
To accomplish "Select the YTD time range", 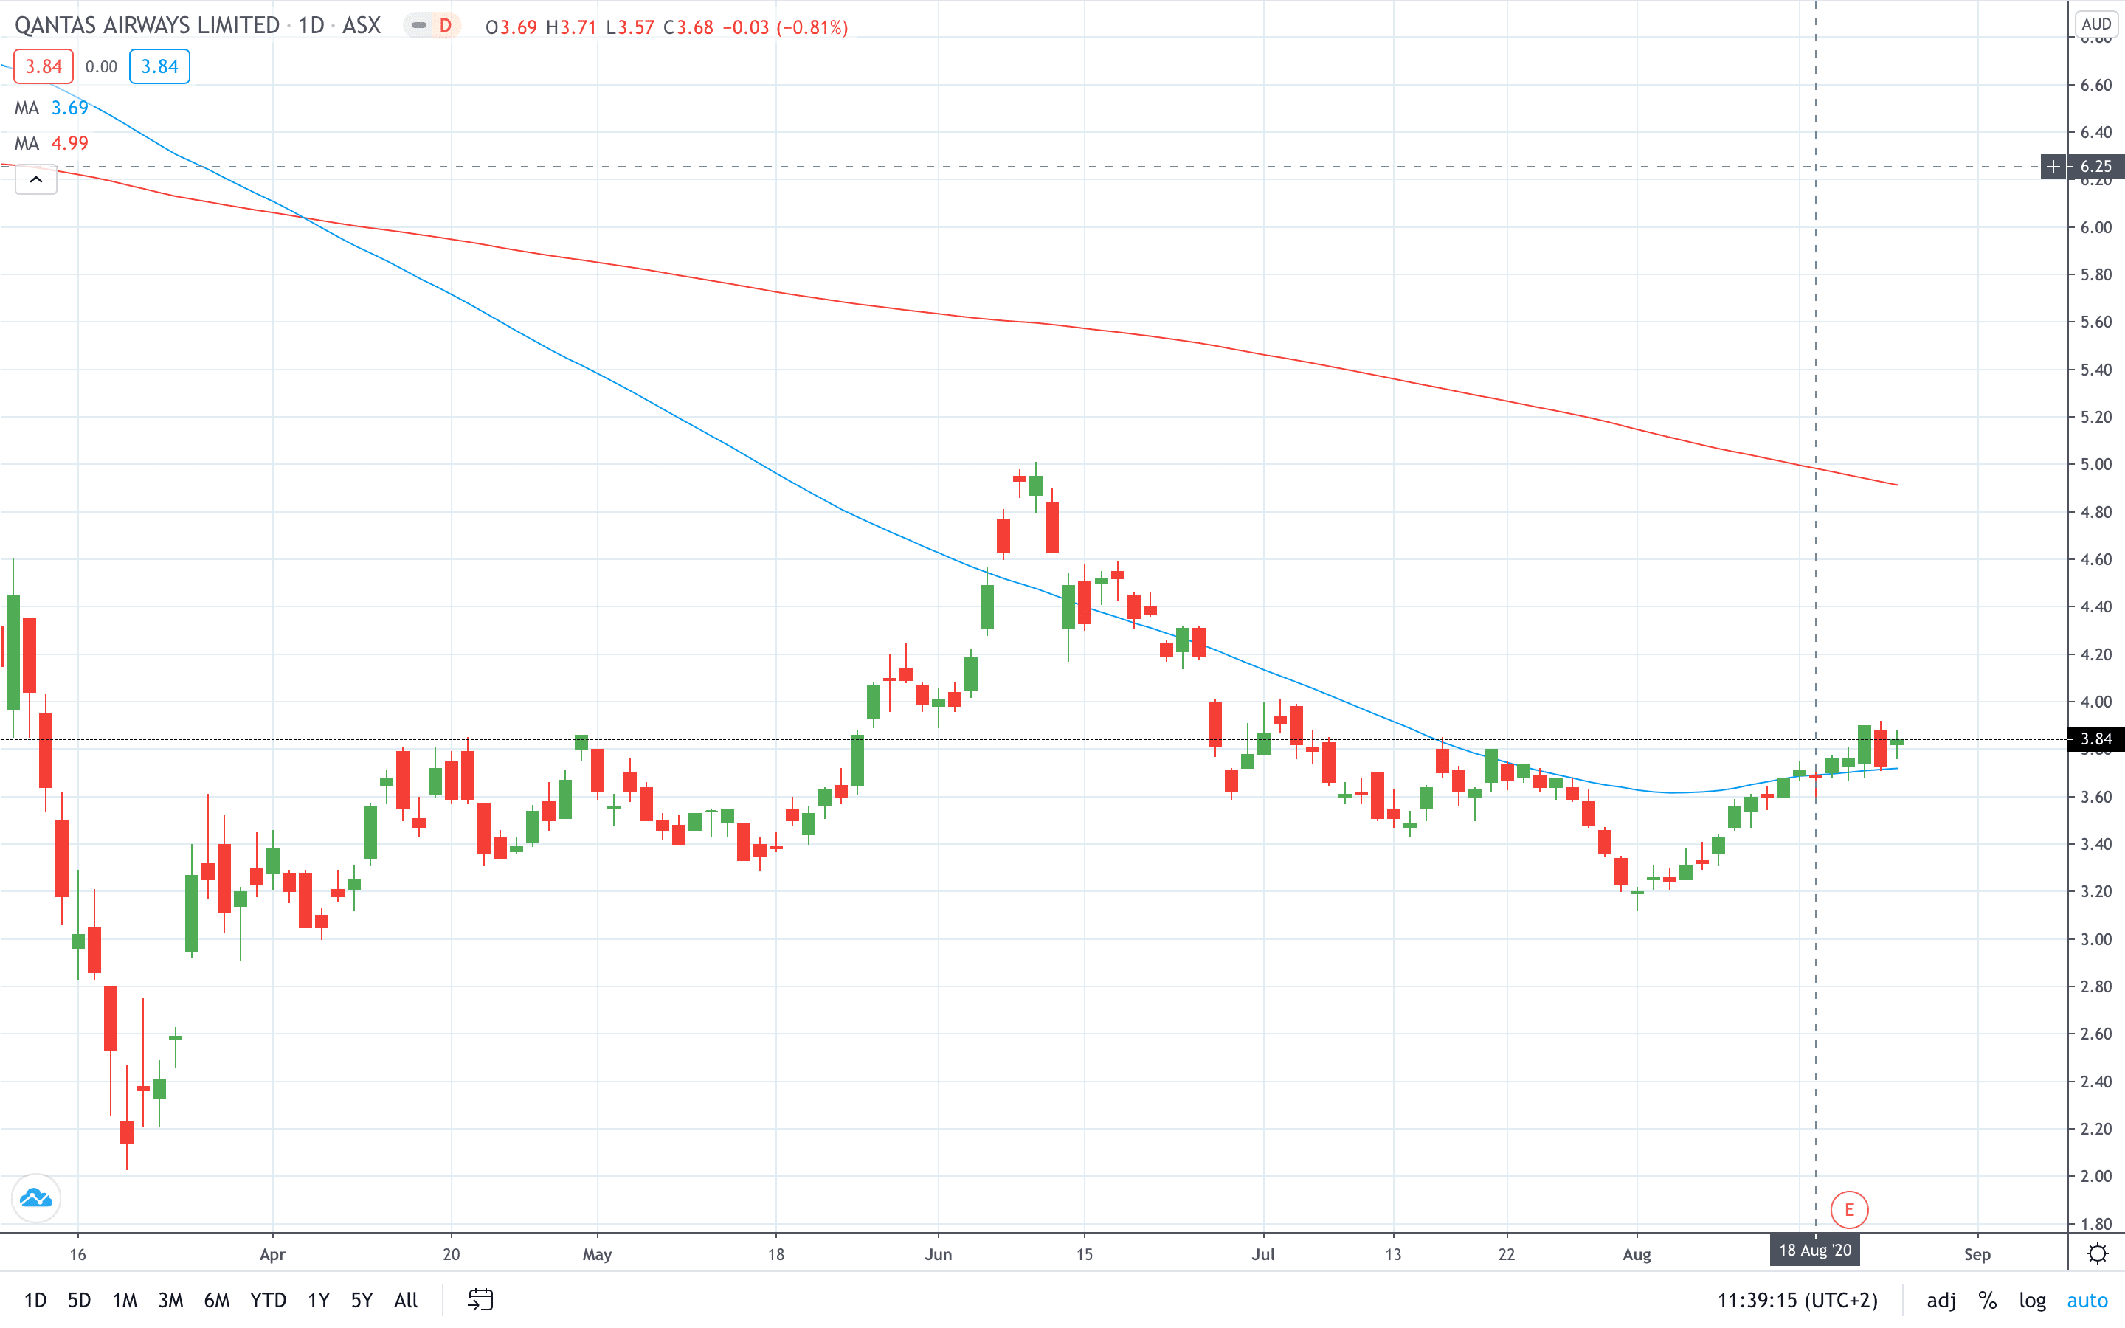I will tap(268, 1300).
